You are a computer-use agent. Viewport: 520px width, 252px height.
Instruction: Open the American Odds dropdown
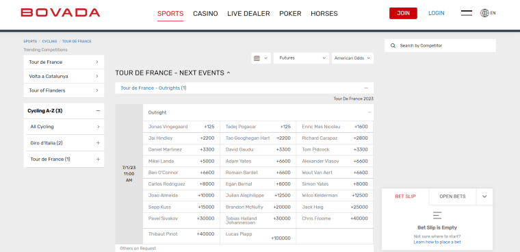click(352, 58)
